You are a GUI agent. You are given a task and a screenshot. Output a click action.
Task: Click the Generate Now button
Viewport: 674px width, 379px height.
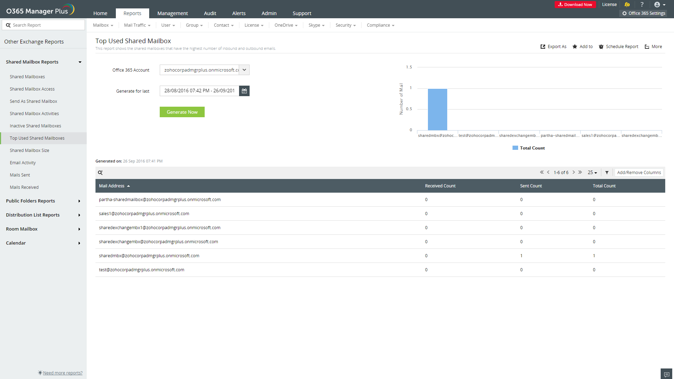182,112
